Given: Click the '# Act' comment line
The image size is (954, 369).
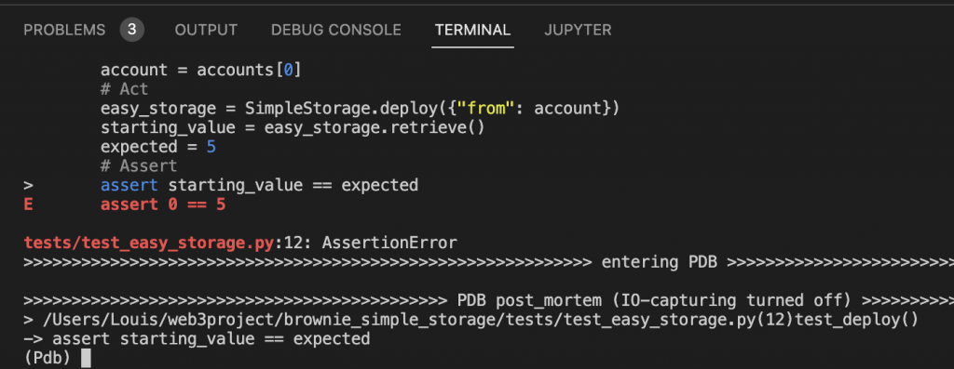Looking at the screenshot, I should point(124,89).
